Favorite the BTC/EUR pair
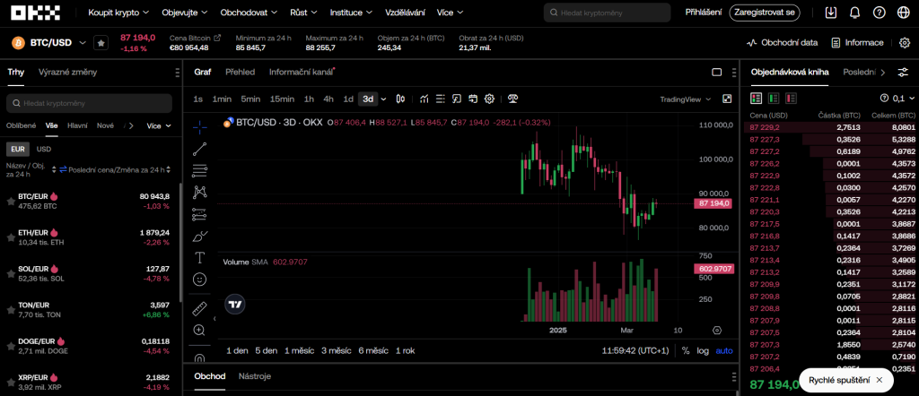919x396 pixels. pyautogui.click(x=11, y=202)
